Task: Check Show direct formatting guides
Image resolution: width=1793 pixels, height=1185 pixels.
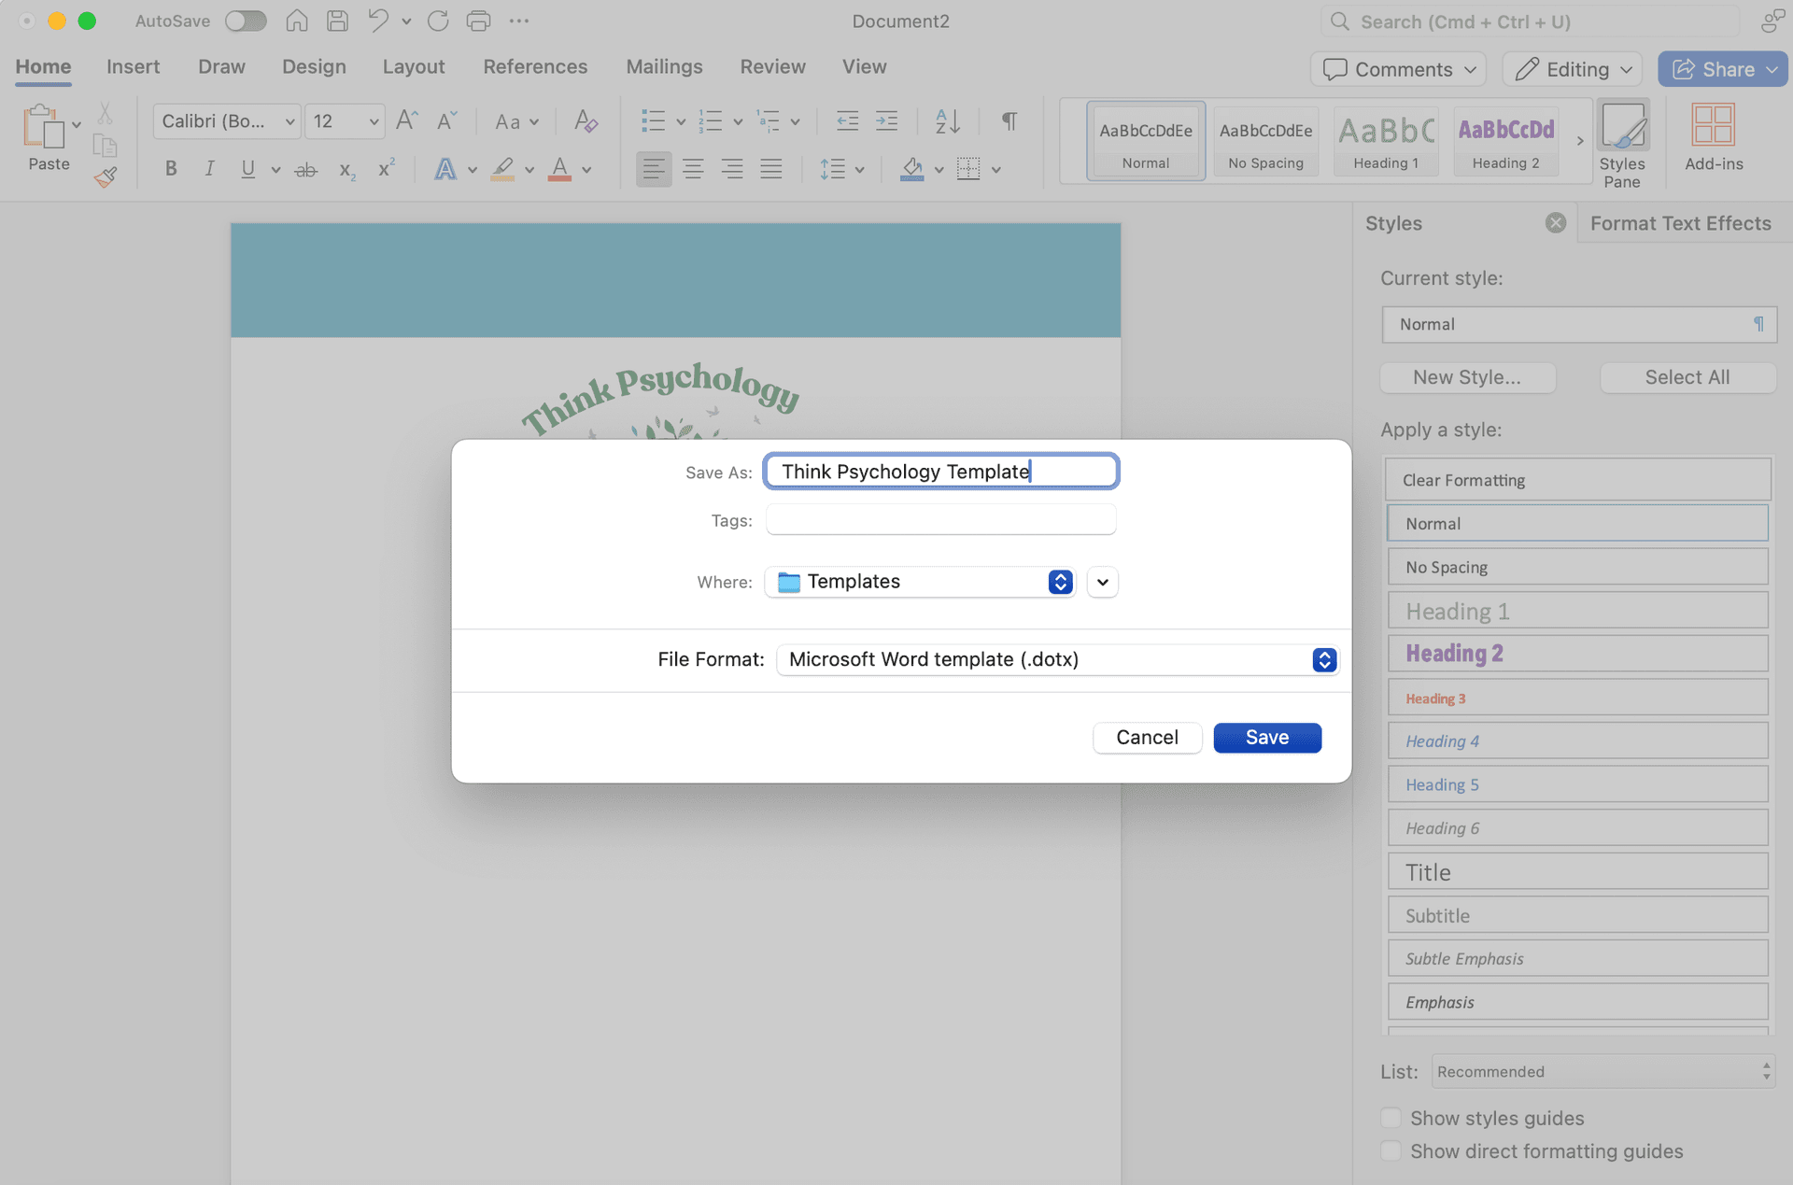Action: pos(1391,1151)
